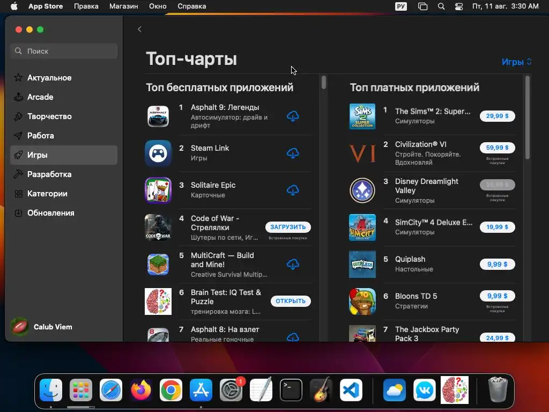Screen dimensions: 549x412
Task: Open Code of War app icon
Action: coord(158,227)
